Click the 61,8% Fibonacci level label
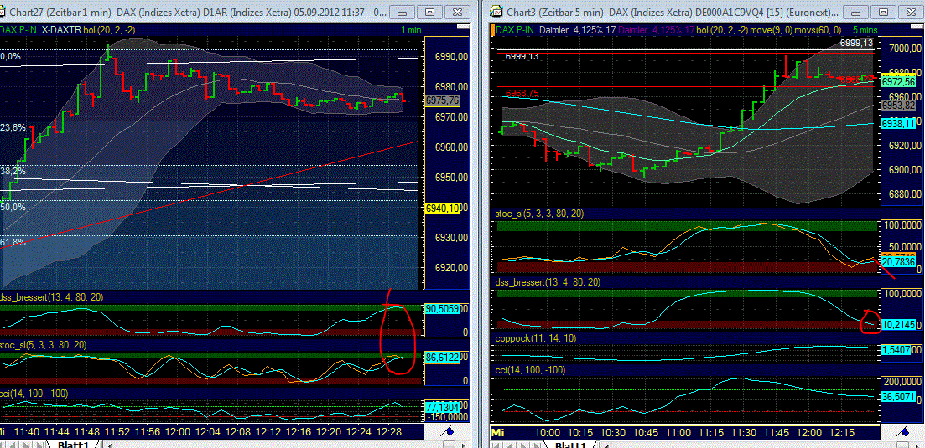Viewport: 925px width, 448px height. click(13, 243)
